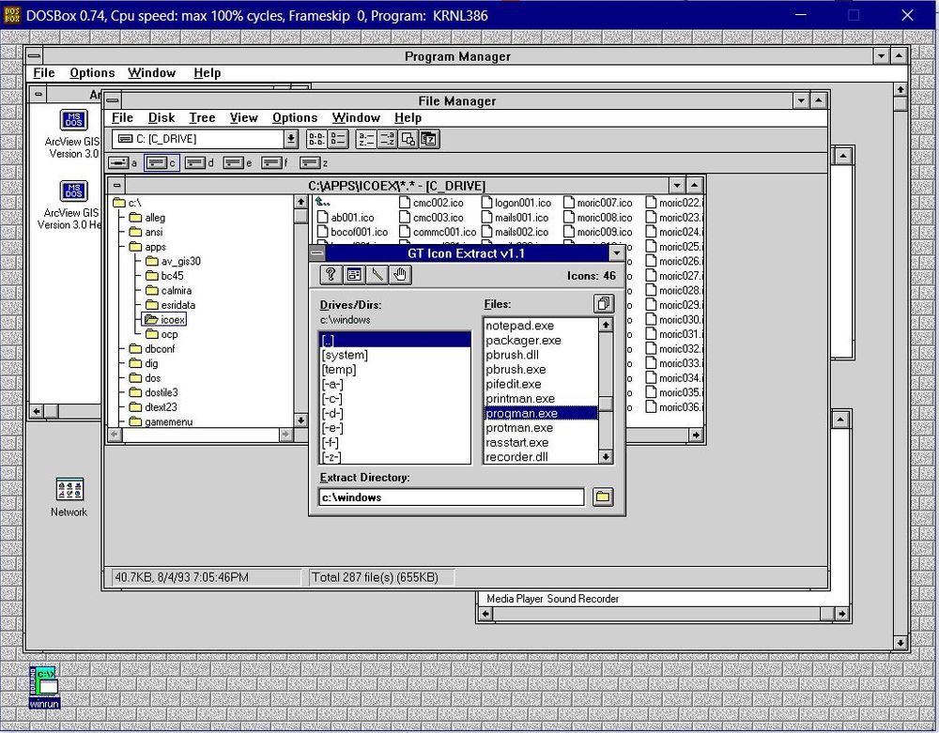
Task: Open the Disk menu in File Manager
Action: pos(161,117)
